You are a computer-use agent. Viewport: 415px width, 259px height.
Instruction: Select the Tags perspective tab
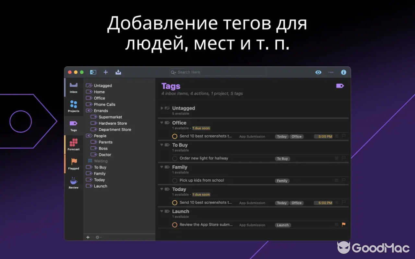(73, 125)
